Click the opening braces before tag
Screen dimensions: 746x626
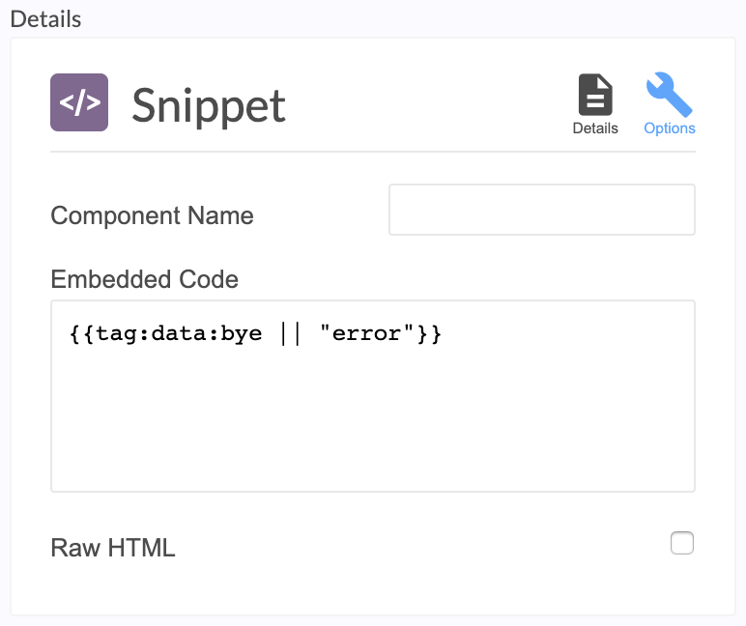(x=83, y=333)
